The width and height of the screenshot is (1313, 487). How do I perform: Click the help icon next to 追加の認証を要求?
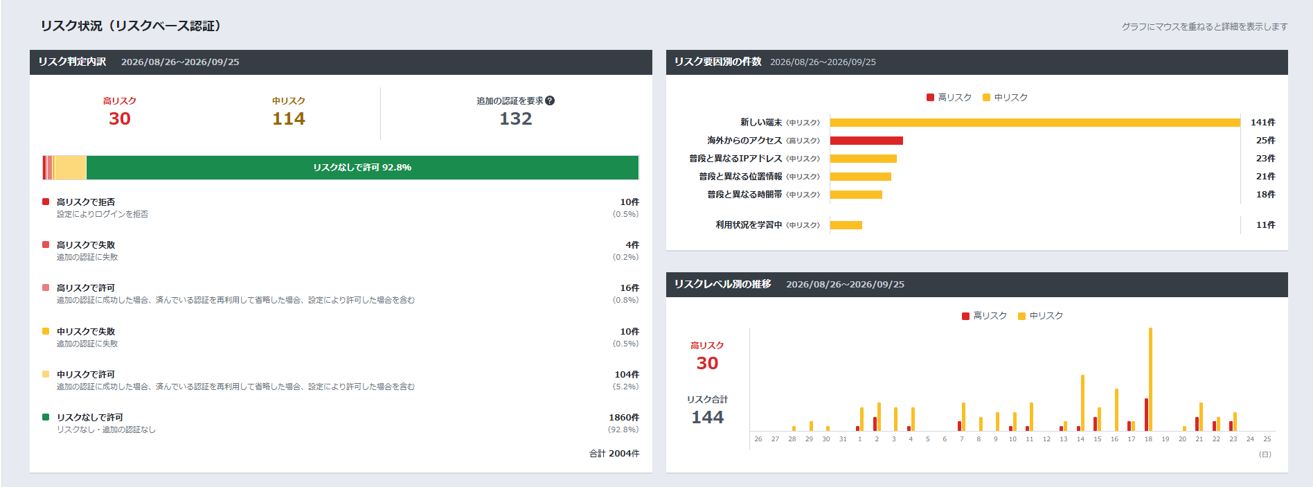click(x=550, y=100)
